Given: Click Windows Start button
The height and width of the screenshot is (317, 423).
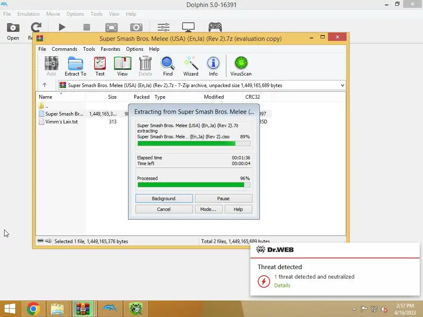Looking at the screenshot, I should pyautogui.click(x=10, y=309).
